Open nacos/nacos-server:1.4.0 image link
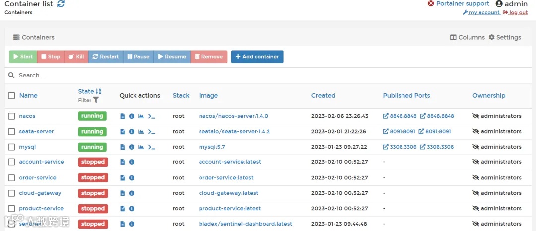 pyautogui.click(x=233, y=116)
